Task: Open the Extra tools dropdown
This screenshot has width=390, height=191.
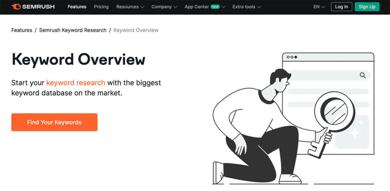Action: [x=246, y=7]
